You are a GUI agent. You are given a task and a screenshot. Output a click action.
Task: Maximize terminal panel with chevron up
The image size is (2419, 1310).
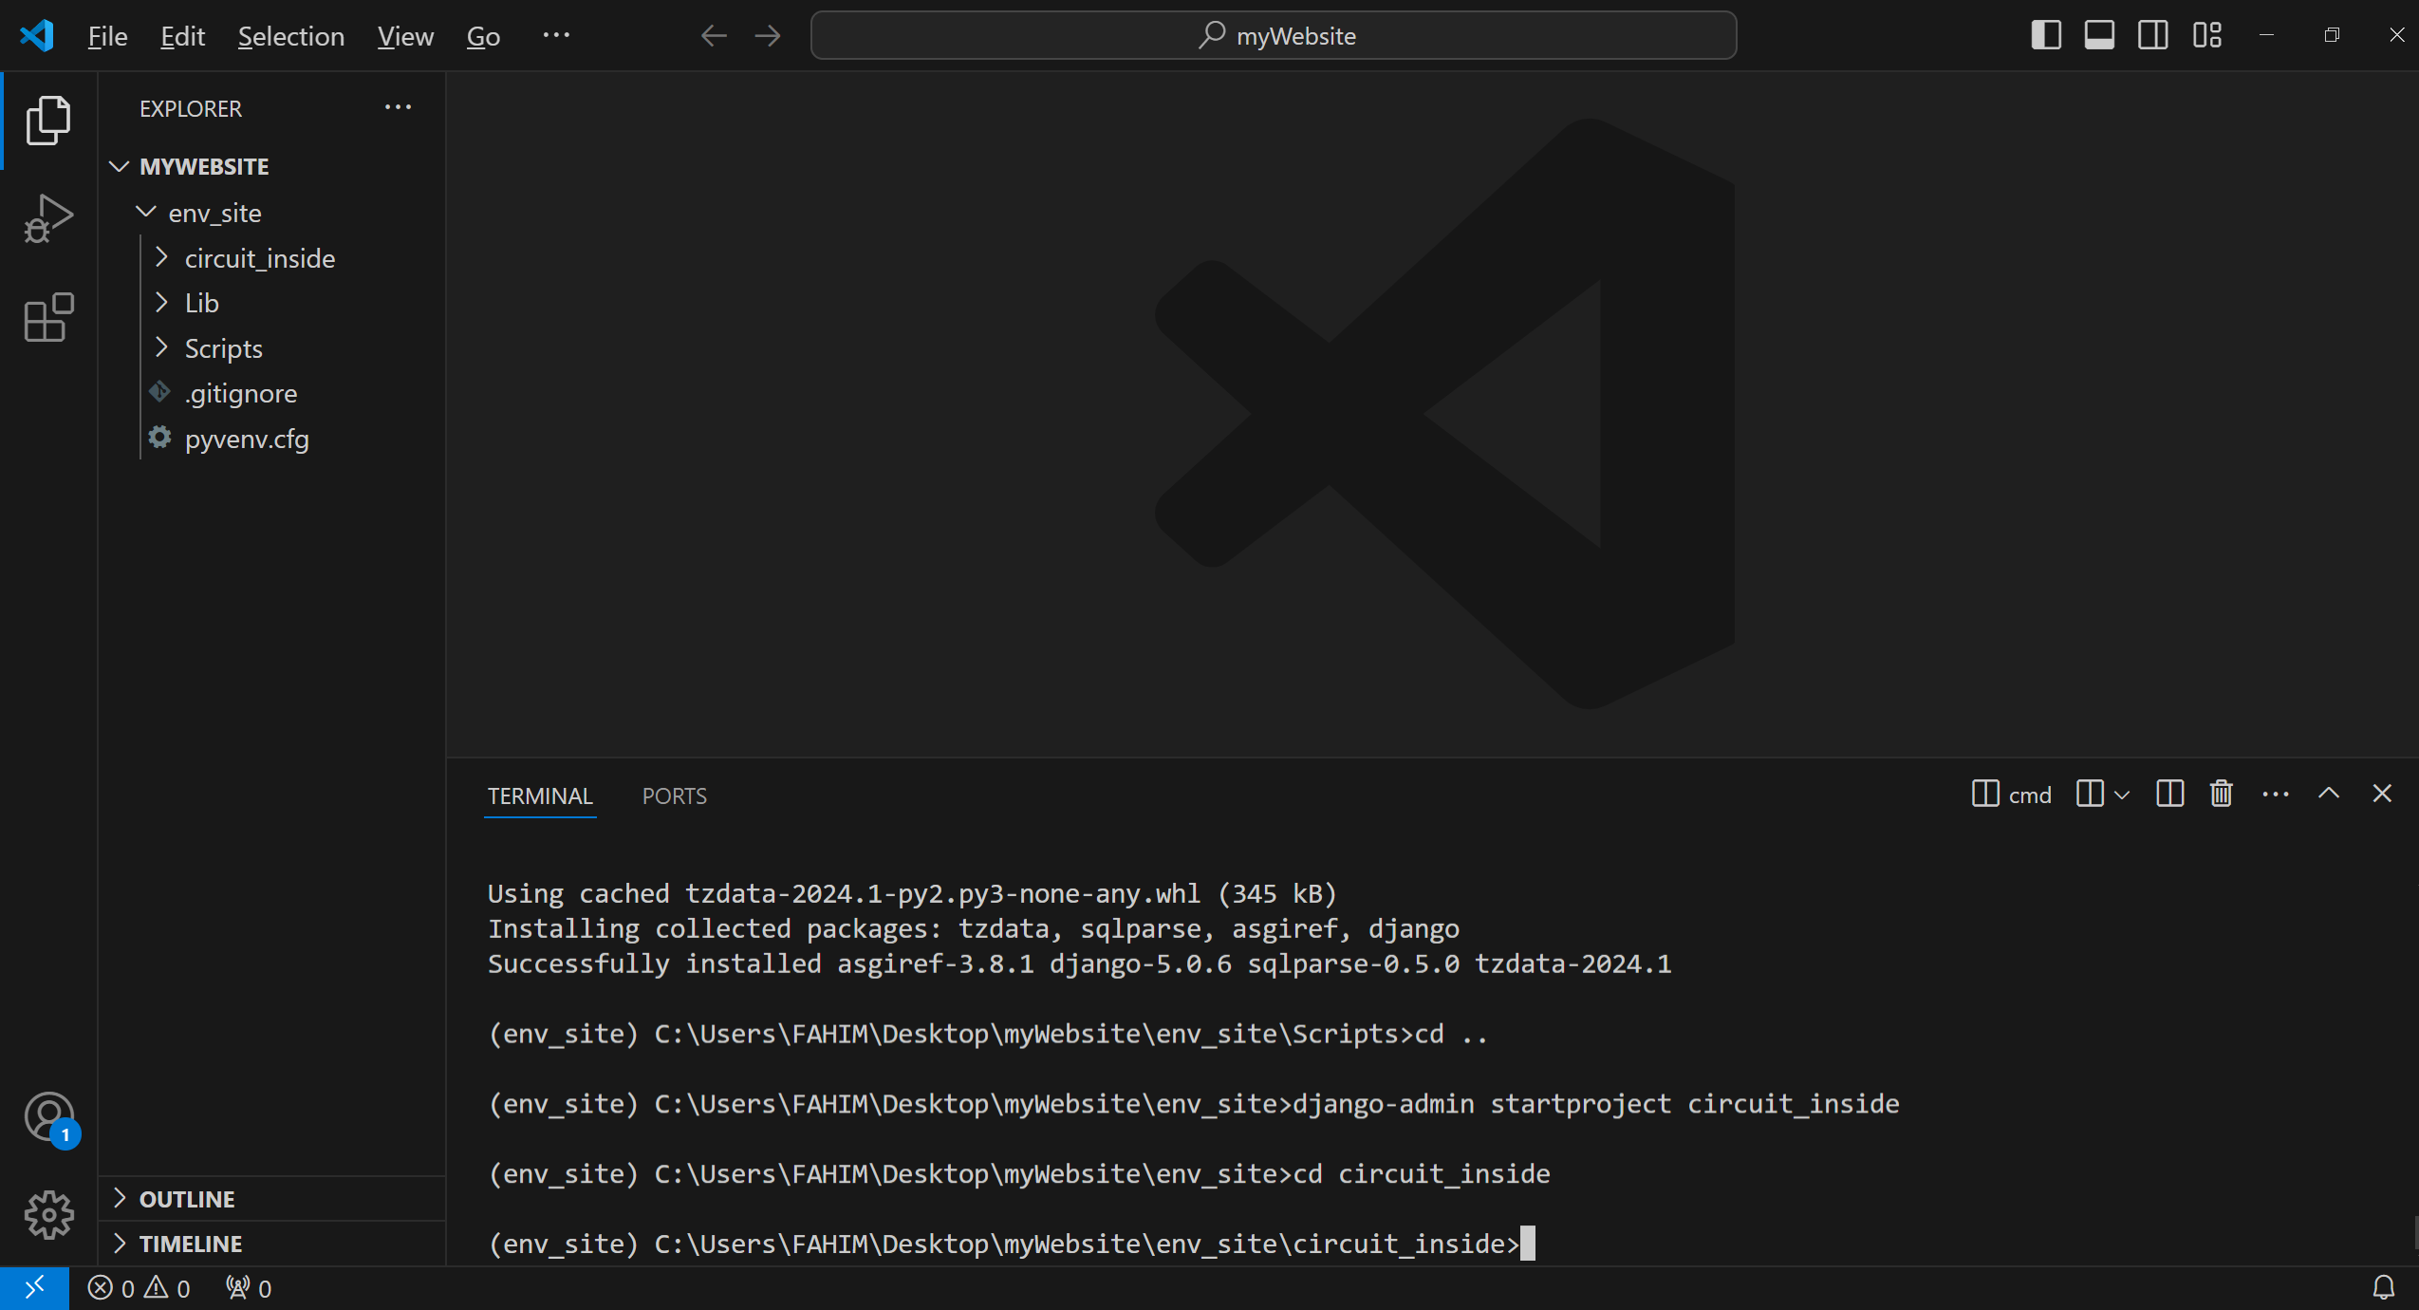pos(2328,794)
